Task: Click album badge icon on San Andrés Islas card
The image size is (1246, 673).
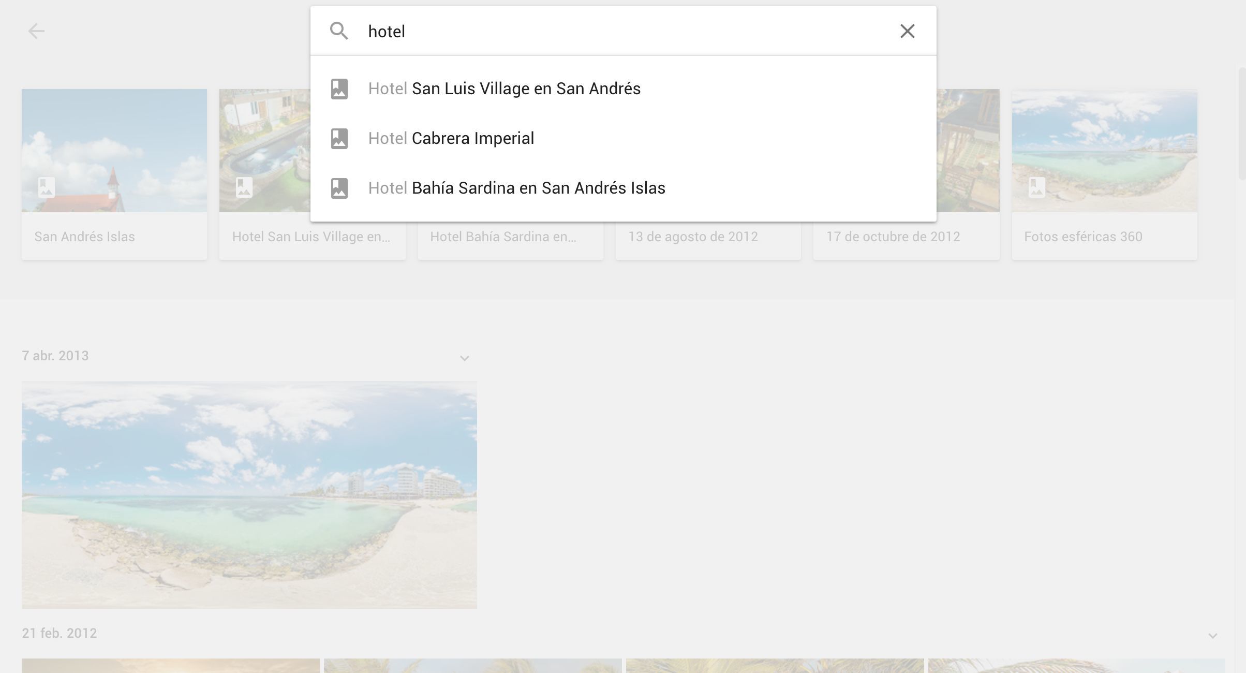Action: (x=47, y=187)
